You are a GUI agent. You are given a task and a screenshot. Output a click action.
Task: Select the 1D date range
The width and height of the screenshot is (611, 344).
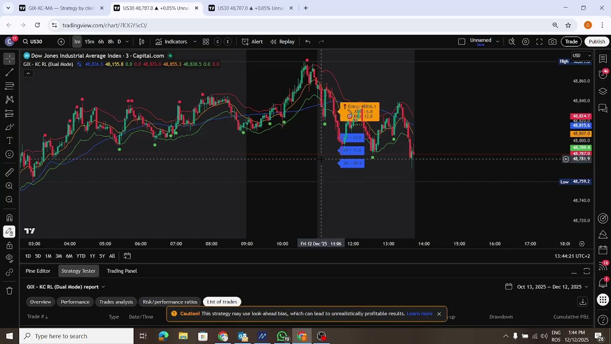coord(28,256)
